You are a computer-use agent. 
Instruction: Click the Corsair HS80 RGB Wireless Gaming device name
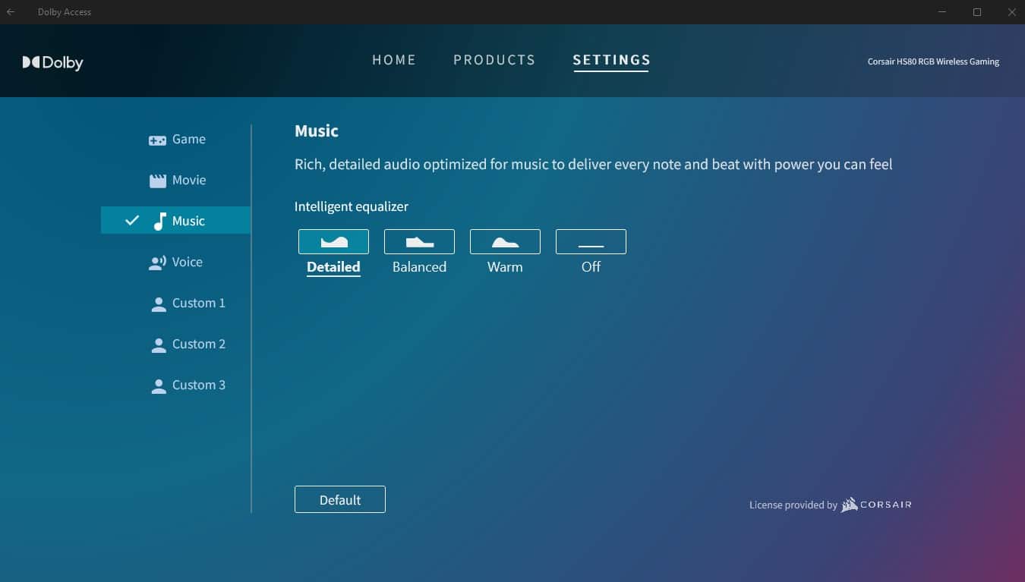933,61
